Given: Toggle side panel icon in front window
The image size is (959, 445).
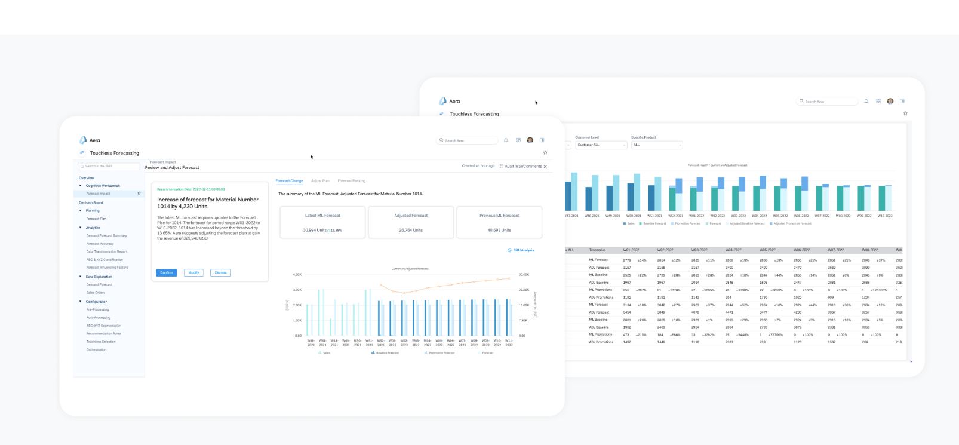Looking at the screenshot, I should pyautogui.click(x=542, y=140).
